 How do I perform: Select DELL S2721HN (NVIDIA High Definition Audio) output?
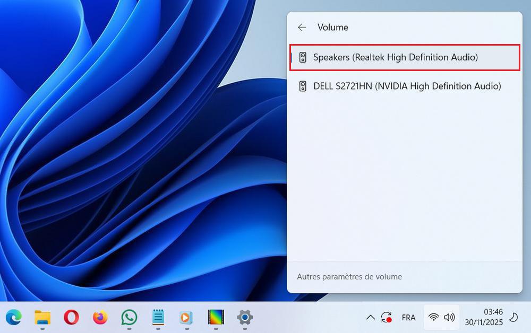(x=405, y=86)
